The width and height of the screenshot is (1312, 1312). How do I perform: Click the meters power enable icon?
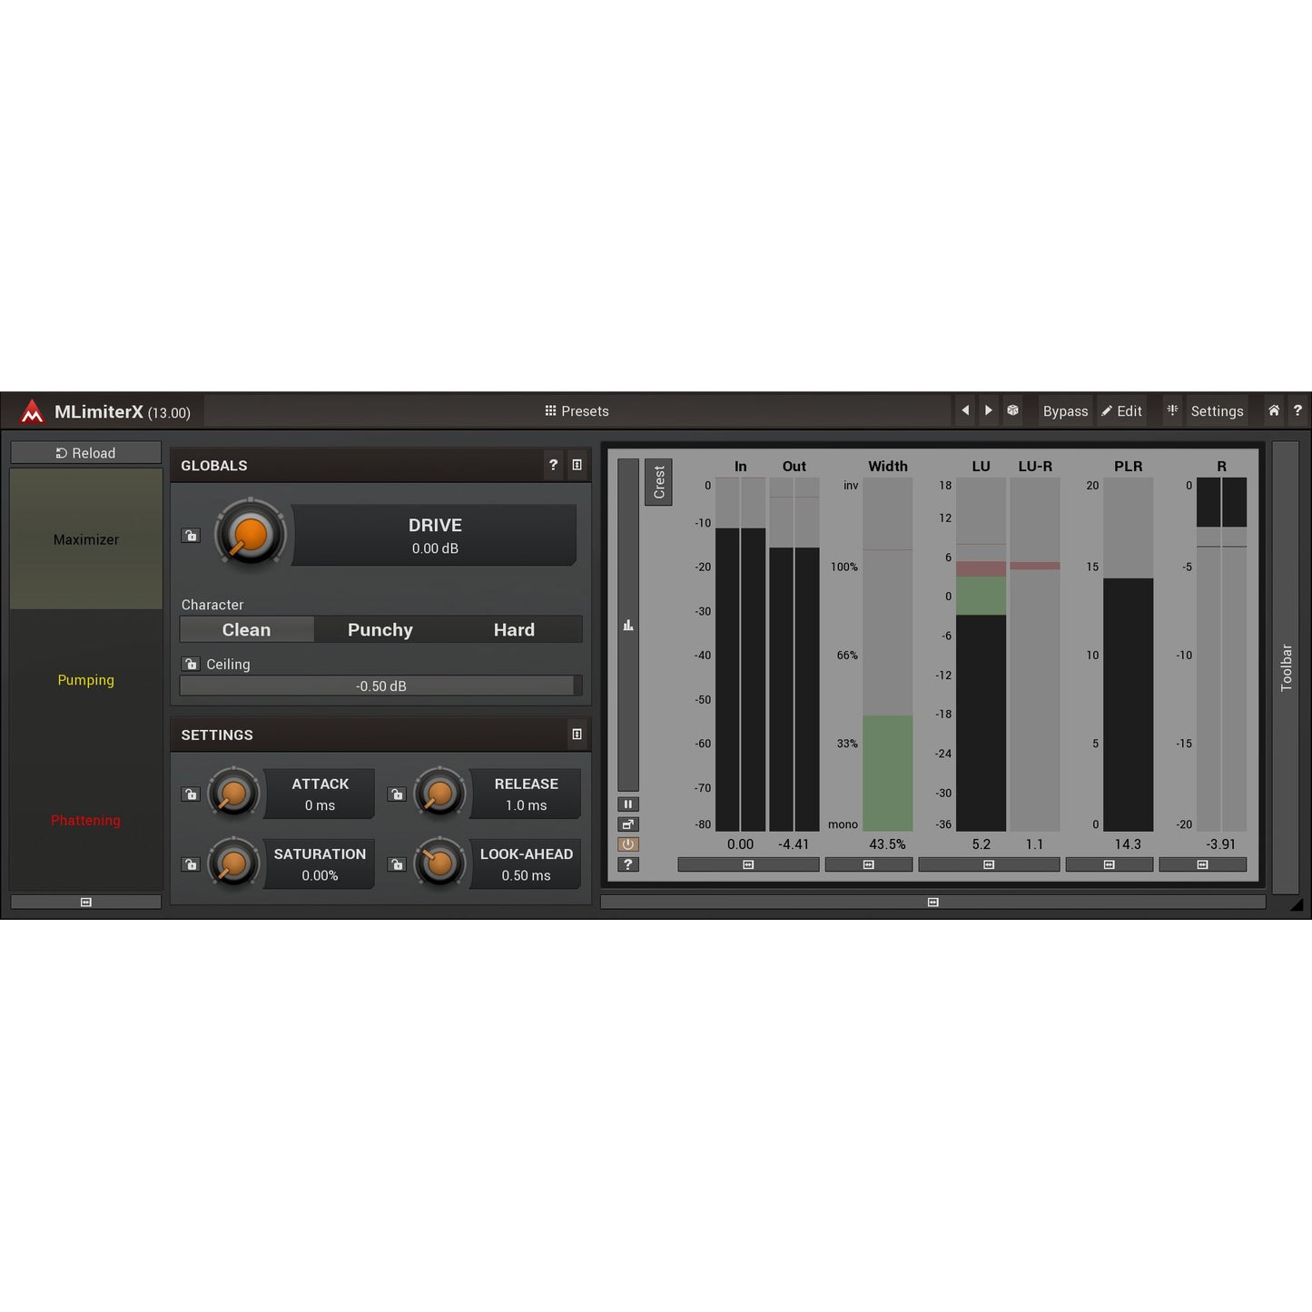[x=627, y=844]
